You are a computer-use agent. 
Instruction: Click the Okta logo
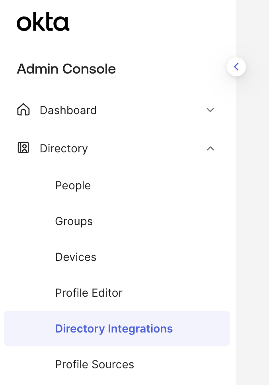click(43, 22)
